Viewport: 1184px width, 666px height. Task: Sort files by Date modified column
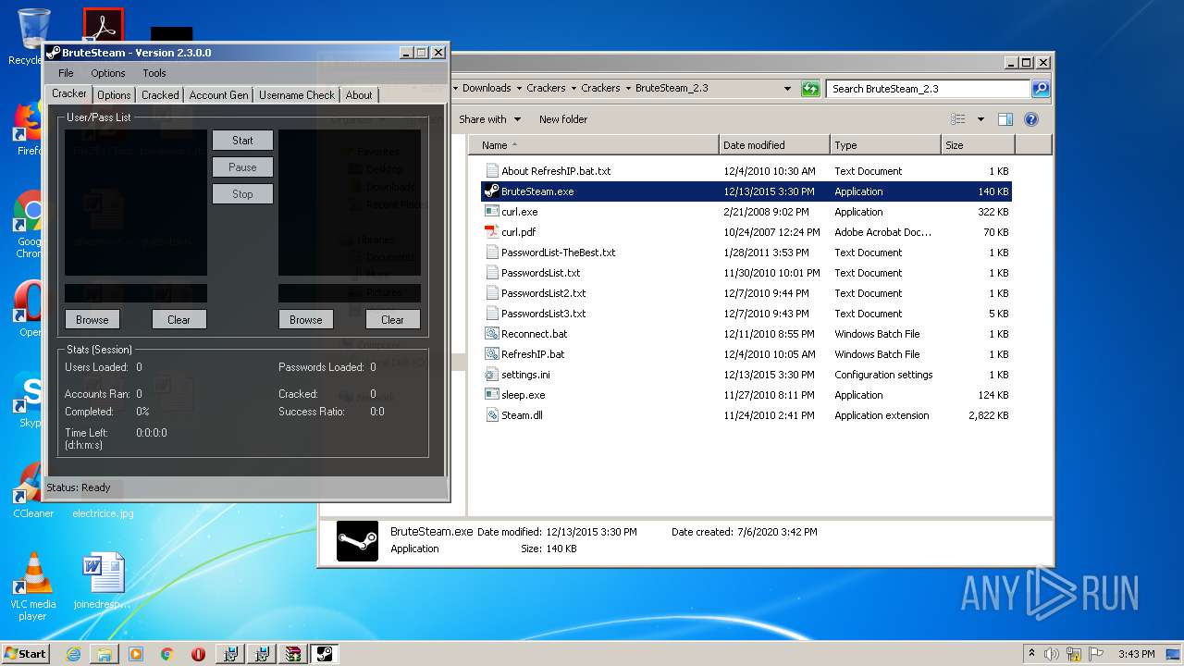[x=774, y=145]
